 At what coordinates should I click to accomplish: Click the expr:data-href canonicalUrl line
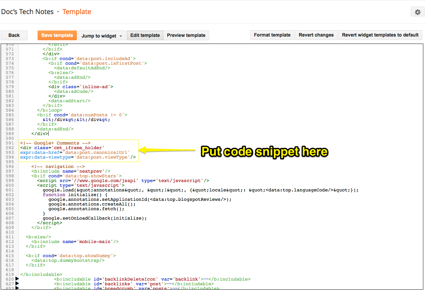[x=75, y=152]
